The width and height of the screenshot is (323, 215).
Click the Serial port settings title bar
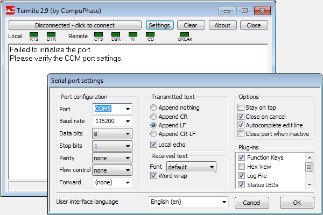(x=185, y=81)
